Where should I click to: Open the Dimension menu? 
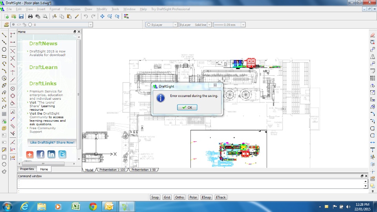[72, 9]
